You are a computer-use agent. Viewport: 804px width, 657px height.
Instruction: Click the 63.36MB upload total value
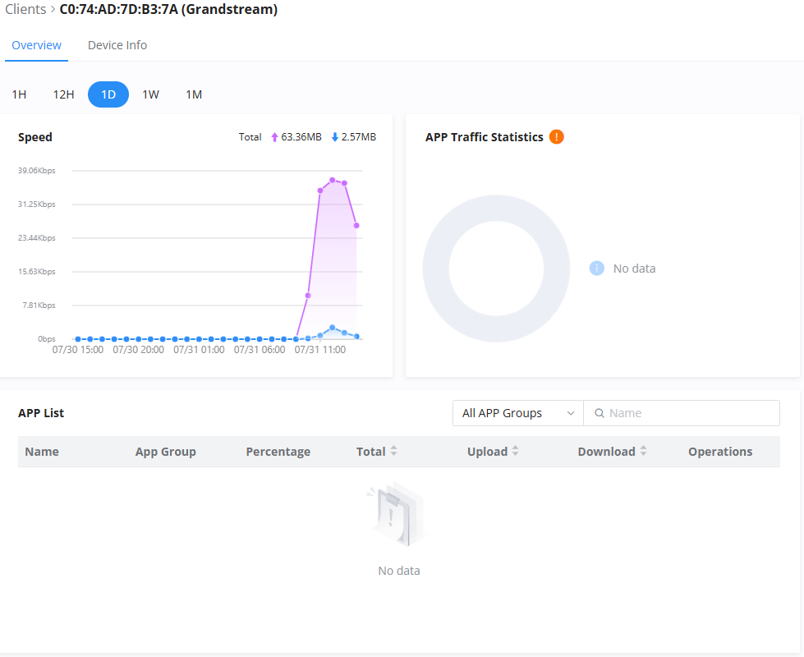coord(301,137)
